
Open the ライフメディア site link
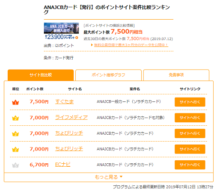(x=71, y=118)
